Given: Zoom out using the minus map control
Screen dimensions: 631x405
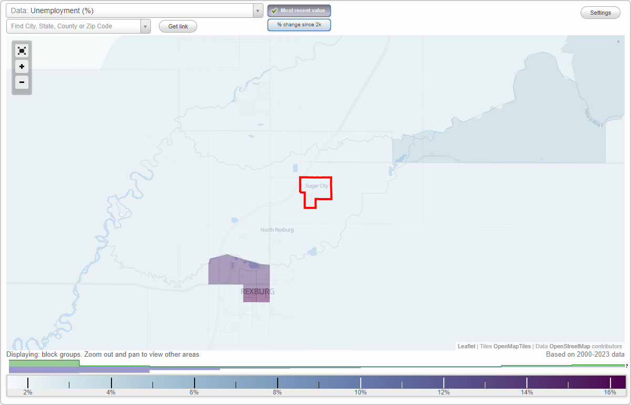Looking at the screenshot, I should [x=22, y=82].
